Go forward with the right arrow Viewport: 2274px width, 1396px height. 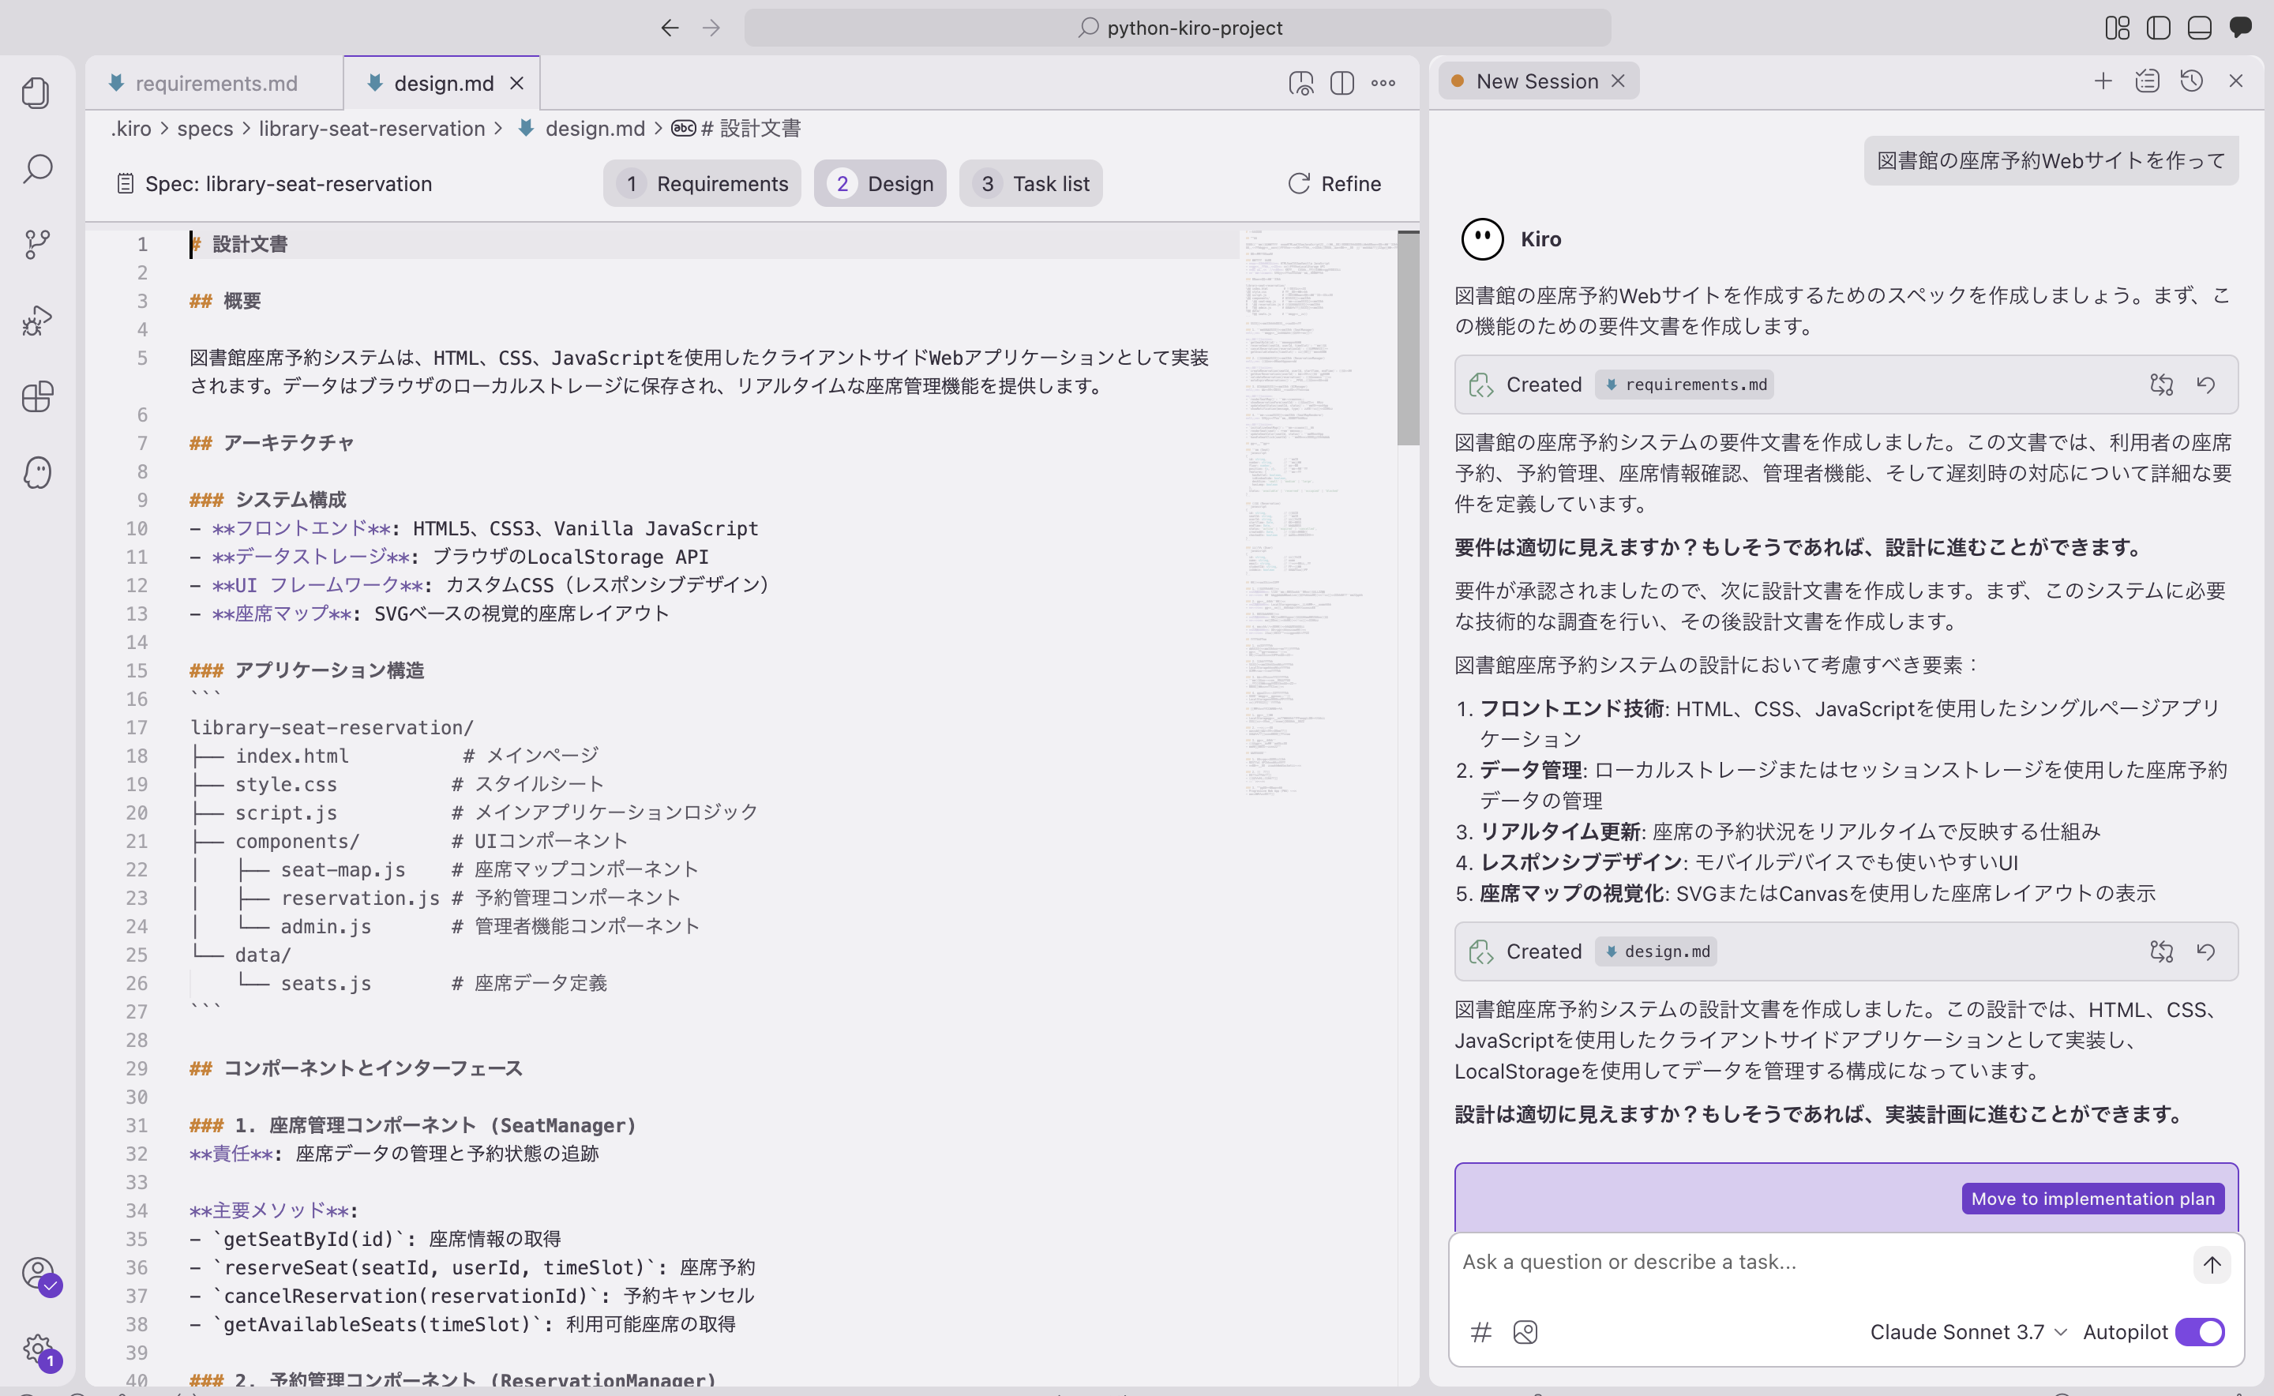pos(711,28)
